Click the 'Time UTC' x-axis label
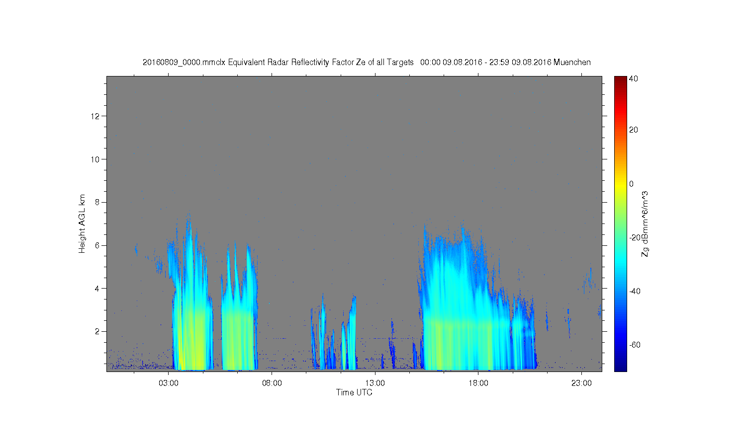Screen dimensions: 746x447 (x=354, y=392)
